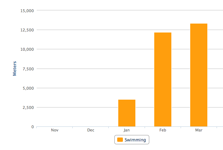Click the 12,500 y-axis label
Image resolution: width=223 pixels, height=150 pixels.
[27, 30]
